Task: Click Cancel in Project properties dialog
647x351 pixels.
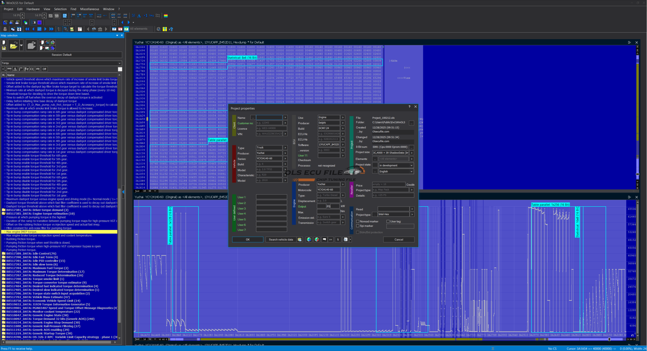Action: (399, 240)
